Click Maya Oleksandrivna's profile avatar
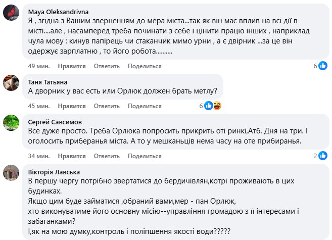 [12, 12]
